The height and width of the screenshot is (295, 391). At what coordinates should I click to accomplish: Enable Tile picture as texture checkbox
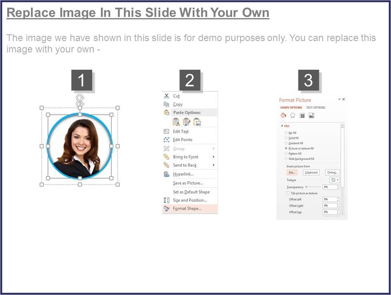tap(288, 193)
